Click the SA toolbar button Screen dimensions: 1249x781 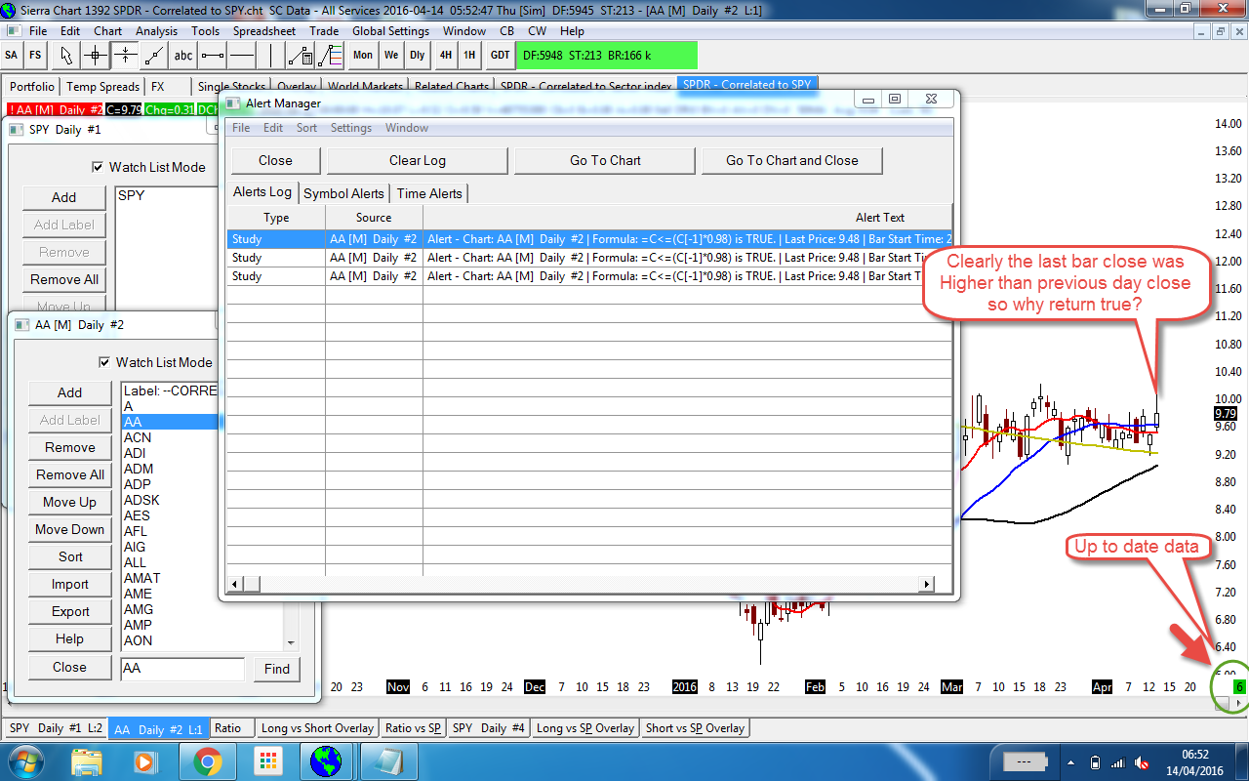12,55
